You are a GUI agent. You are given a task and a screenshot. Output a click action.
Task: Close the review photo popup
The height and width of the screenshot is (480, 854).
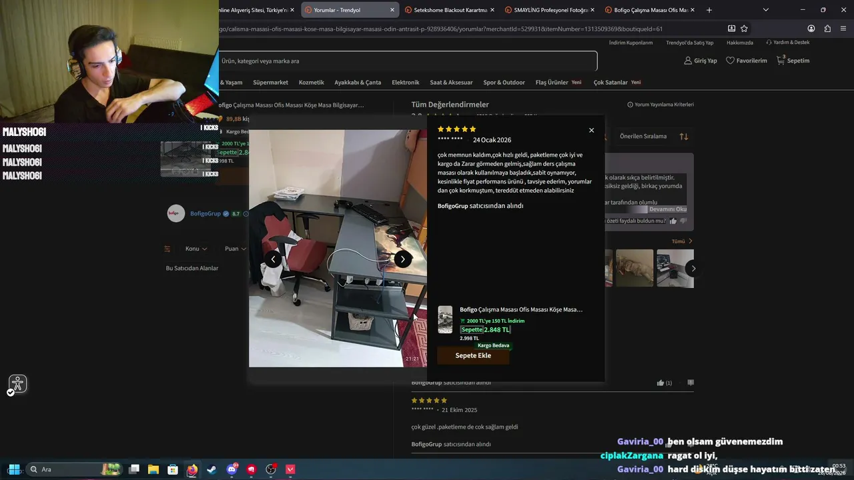591,130
